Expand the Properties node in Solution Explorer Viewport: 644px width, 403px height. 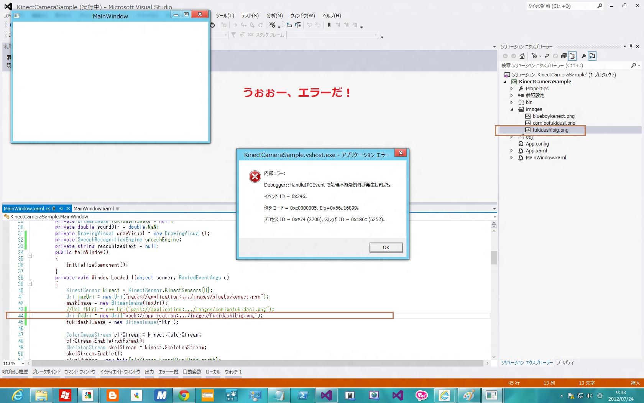pyautogui.click(x=511, y=89)
